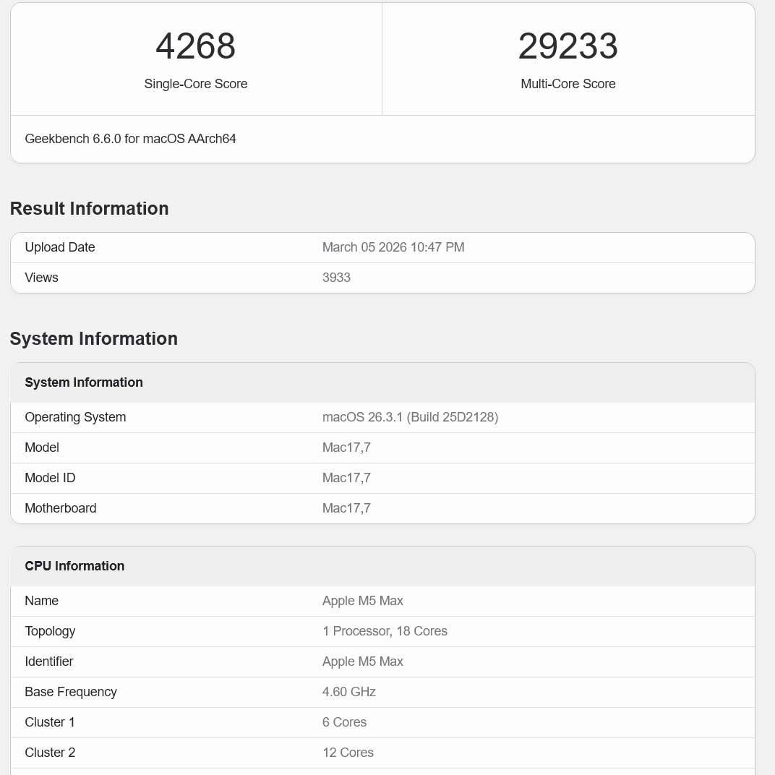Click the Multi-Core Score value 29233

(x=568, y=46)
